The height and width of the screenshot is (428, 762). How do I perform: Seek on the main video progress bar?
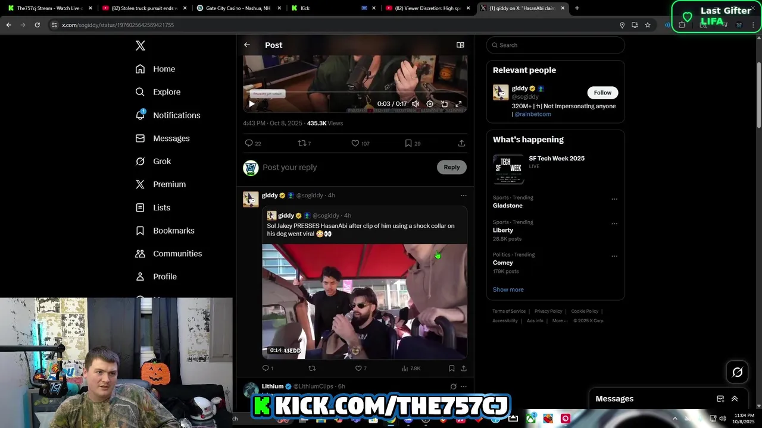tap(355, 93)
